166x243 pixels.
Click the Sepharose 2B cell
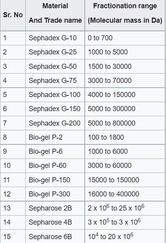pos(55,208)
